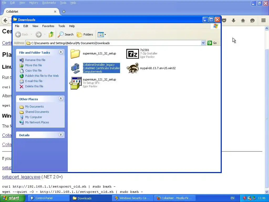The height and width of the screenshot is (202, 269).
Task: Switch to CollabNet Mozilla Firefox taskbar button
Action: pyautogui.click(x=175, y=198)
